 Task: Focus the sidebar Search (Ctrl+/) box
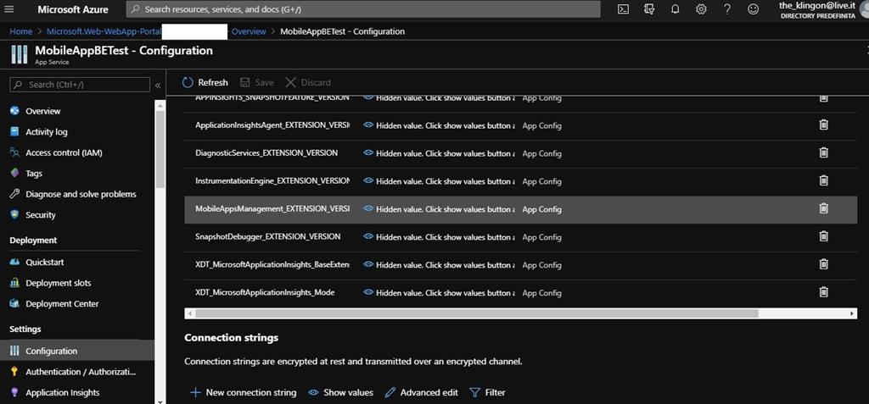(x=80, y=85)
